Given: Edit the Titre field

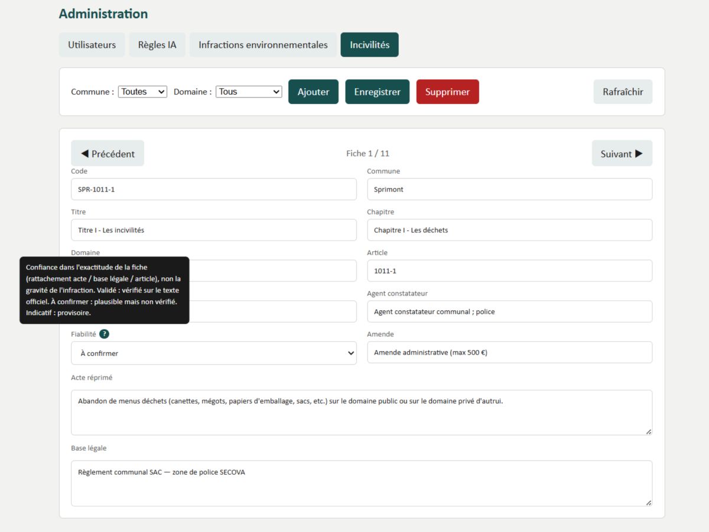Looking at the screenshot, I should (x=214, y=230).
